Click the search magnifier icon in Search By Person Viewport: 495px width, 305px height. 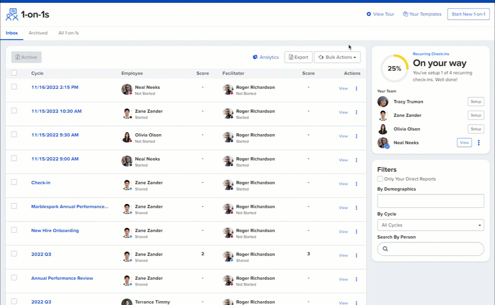click(385, 249)
